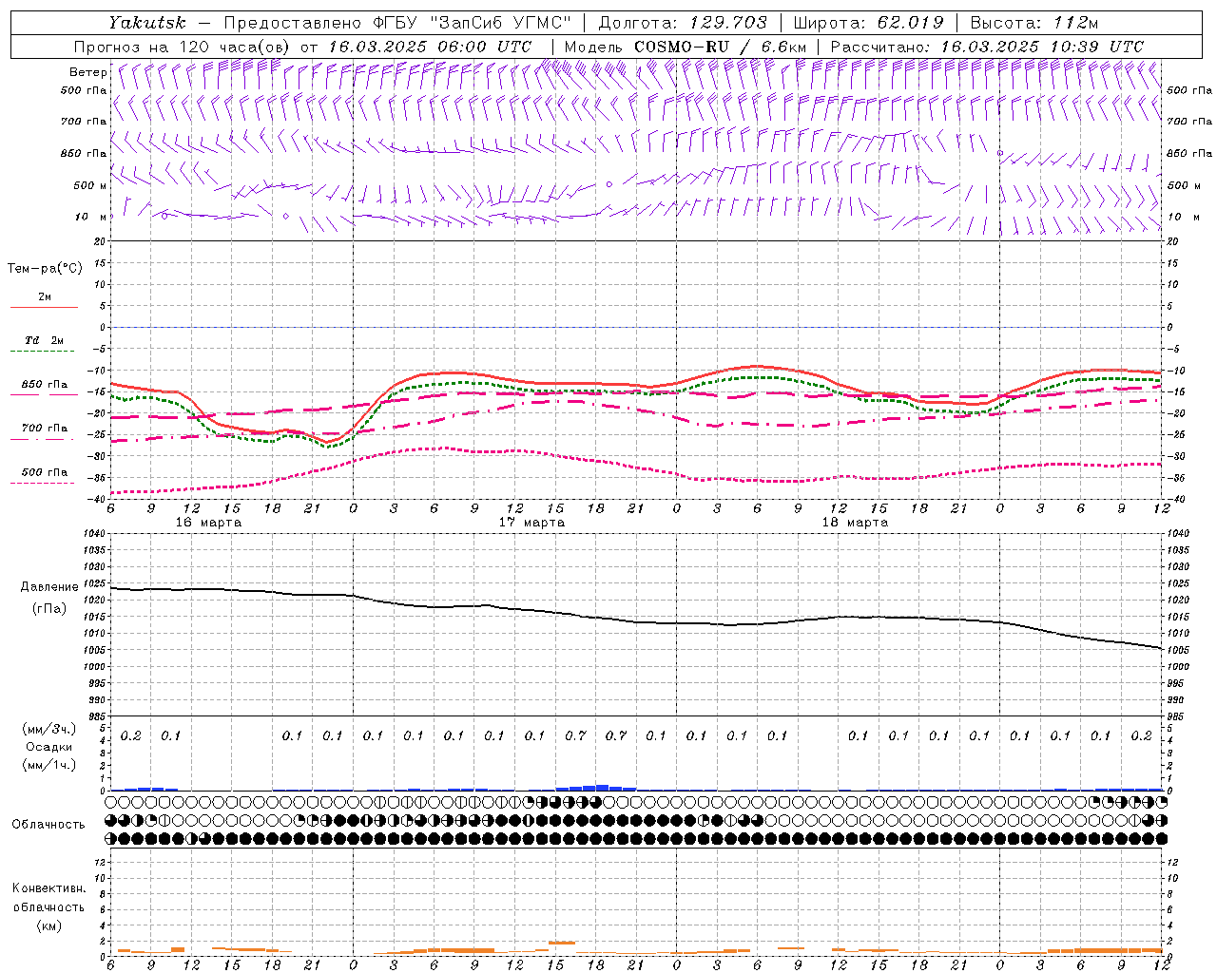
Task: Click the '18 марта' date label
Action: tap(856, 523)
